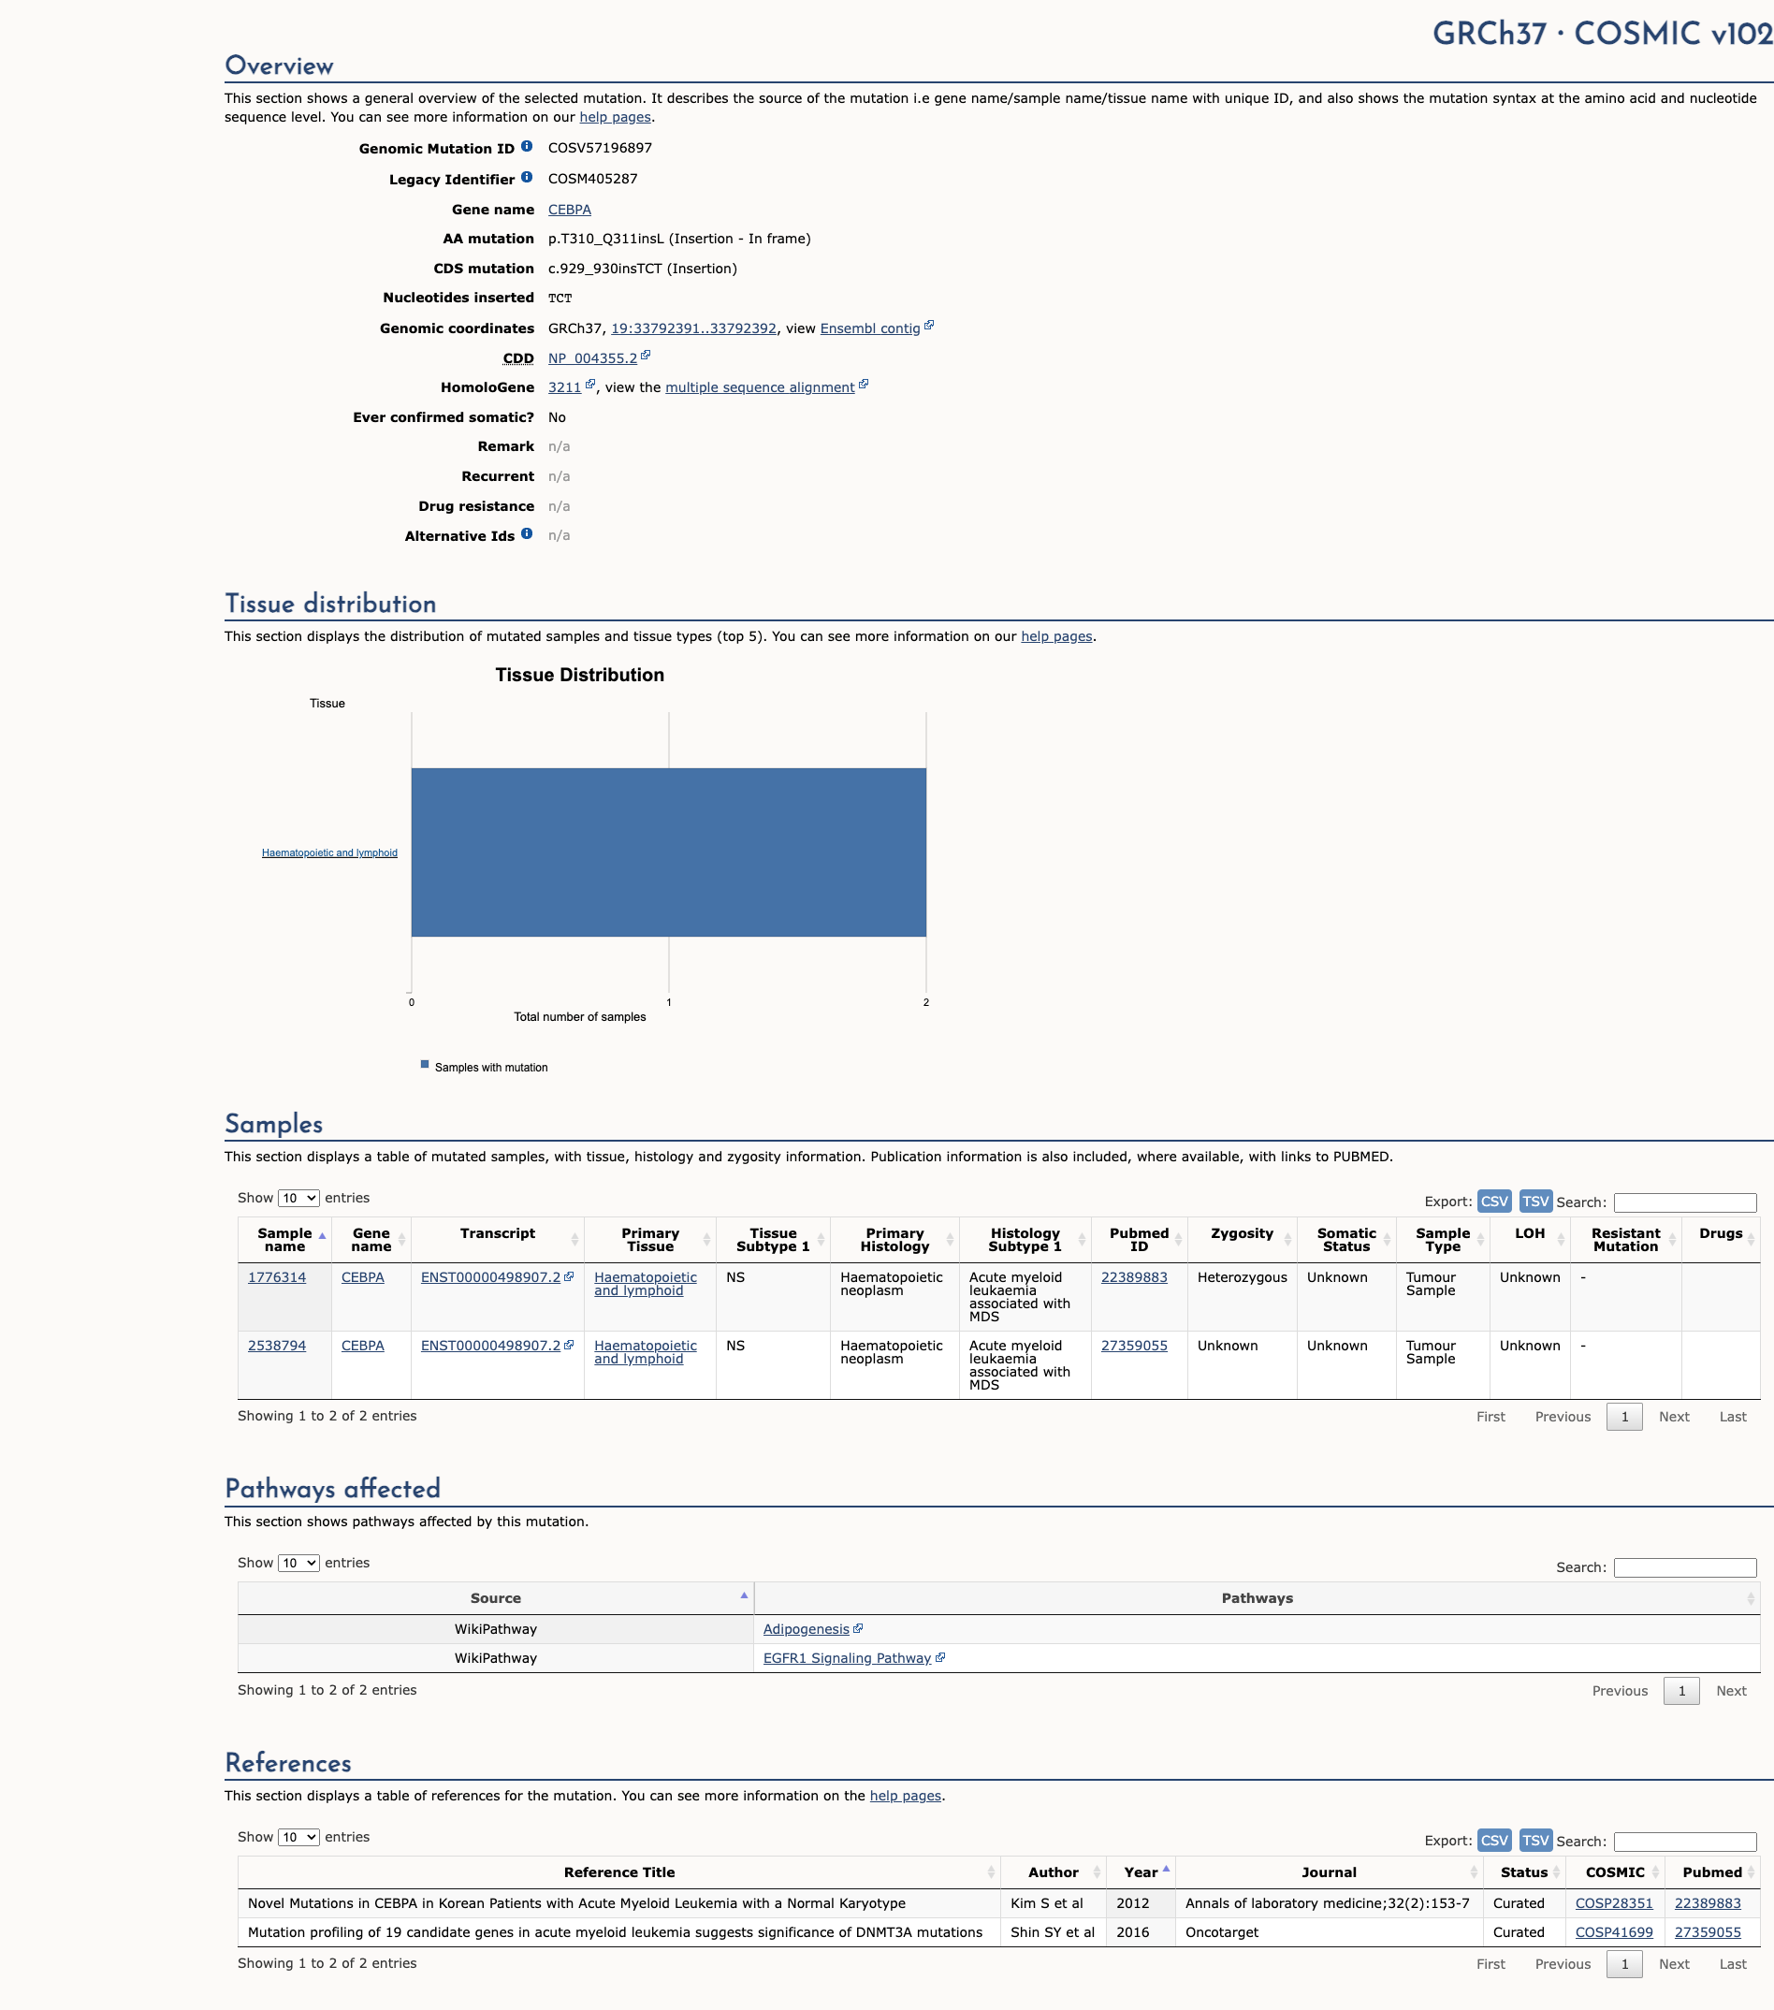Click external link icon next to NP_004355.2
Image resolution: width=1774 pixels, height=2010 pixels.
(x=647, y=356)
